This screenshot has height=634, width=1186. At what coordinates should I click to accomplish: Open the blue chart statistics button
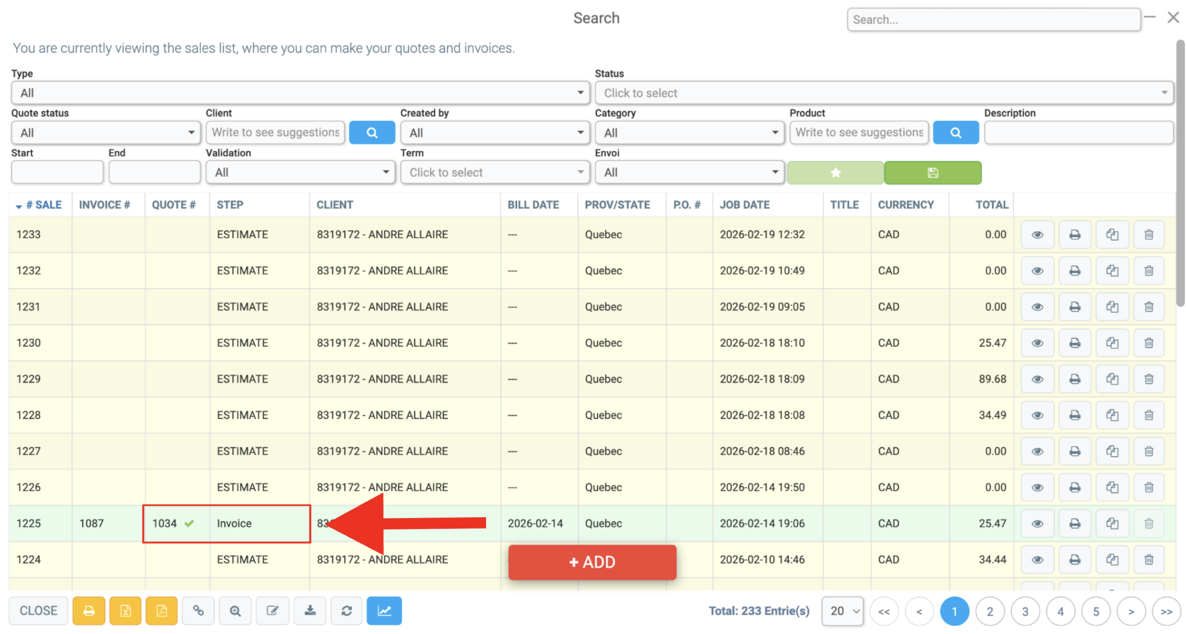pyautogui.click(x=384, y=610)
